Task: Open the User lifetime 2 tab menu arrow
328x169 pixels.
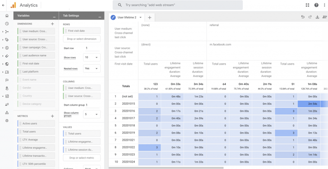Action: pyautogui.click(x=141, y=18)
